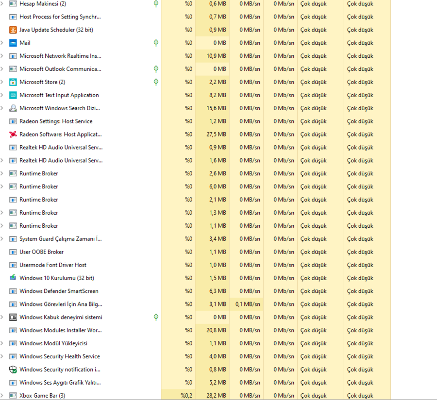Image resolution: width=437 pixels, height=405 pixels.
Task: Expand the Microsoft Outlook Communica... row
Action: (x=2, y=69)
